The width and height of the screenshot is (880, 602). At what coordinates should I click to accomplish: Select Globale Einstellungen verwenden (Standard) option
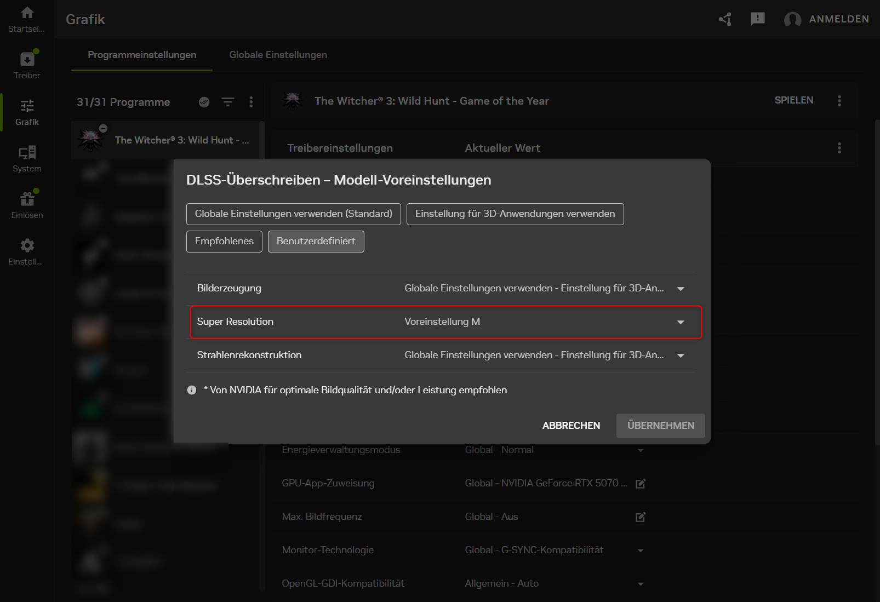[x=294, y=214]
